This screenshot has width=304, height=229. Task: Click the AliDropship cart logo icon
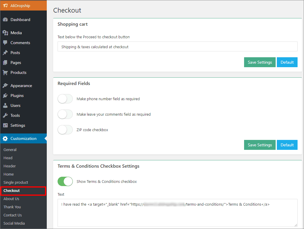5,6
